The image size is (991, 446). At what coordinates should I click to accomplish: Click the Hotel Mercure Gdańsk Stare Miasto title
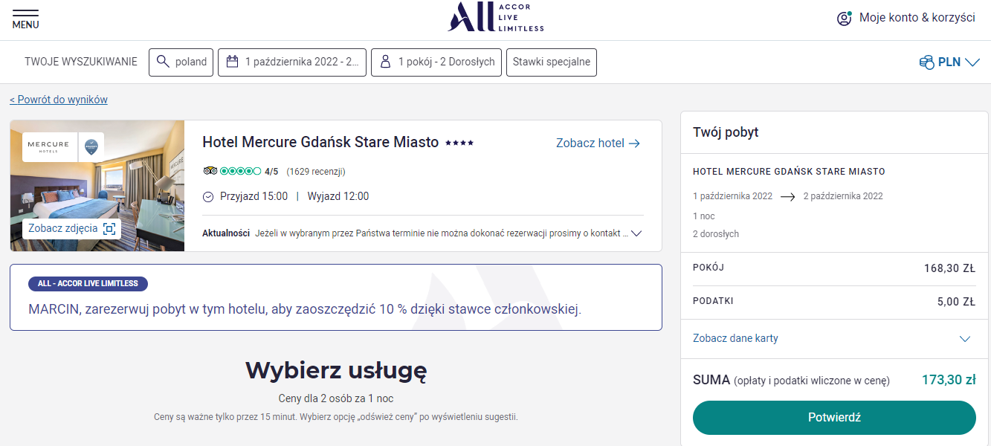[x=320, y=142]
